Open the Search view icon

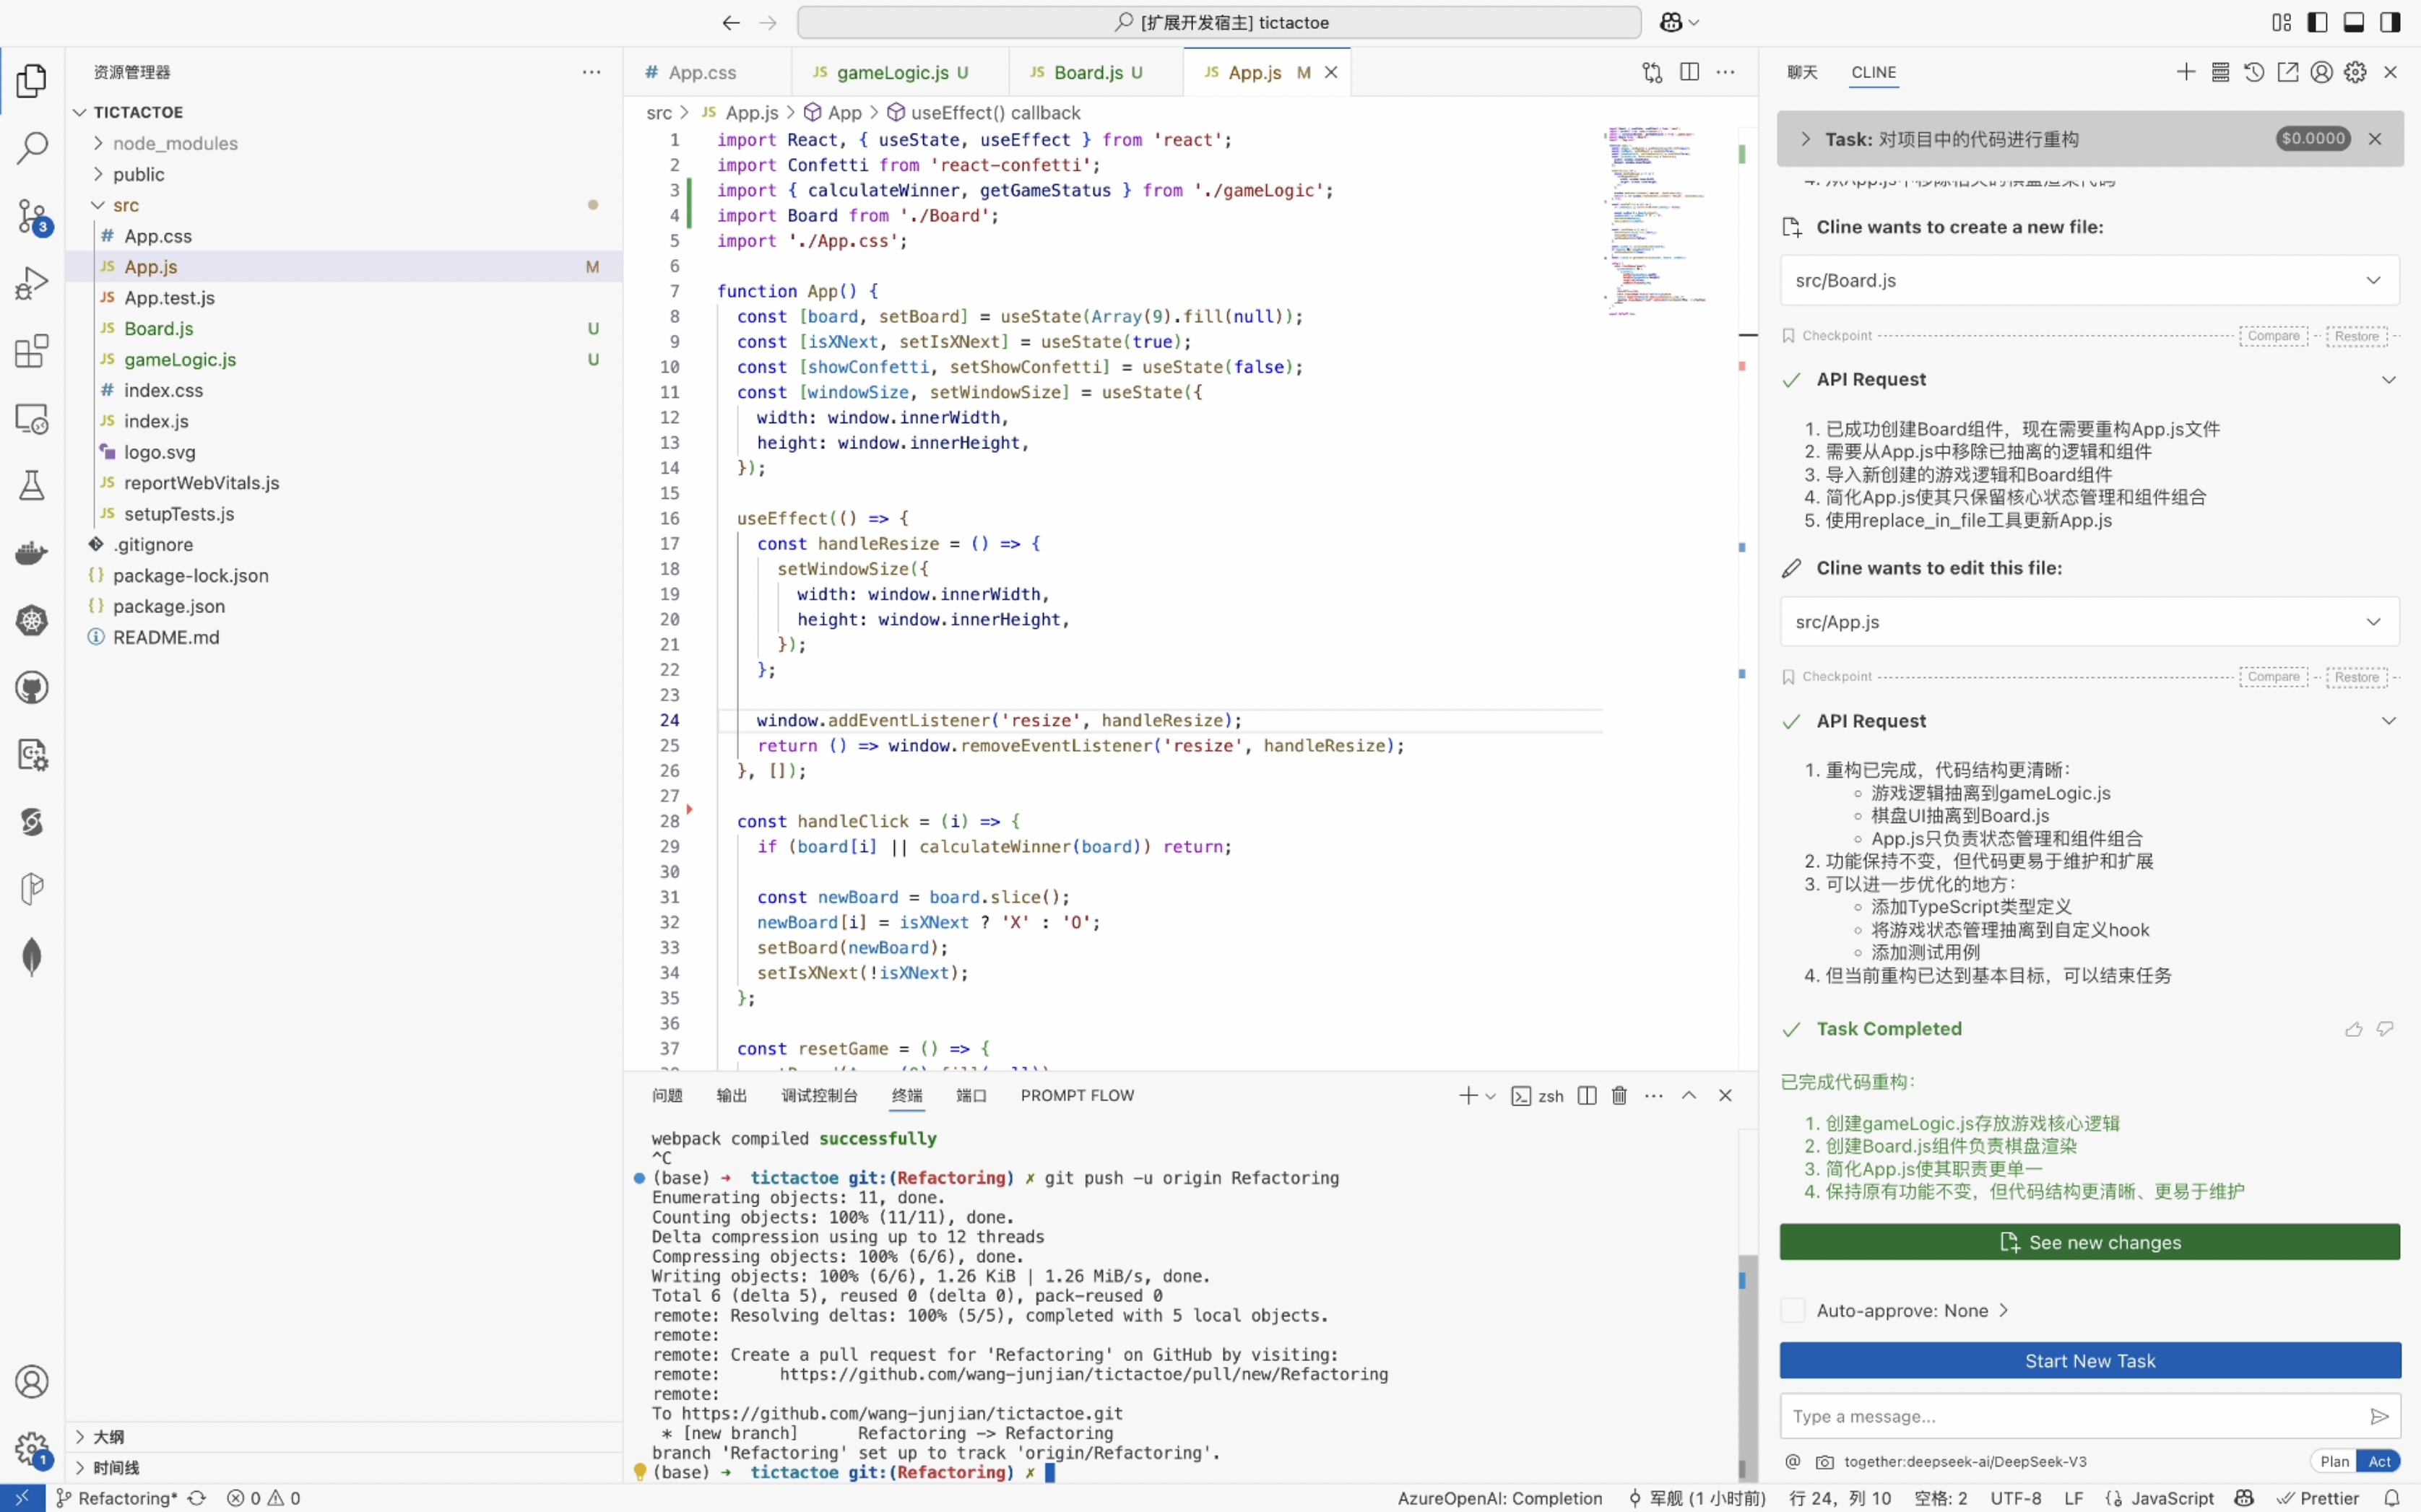click(31, 148)
